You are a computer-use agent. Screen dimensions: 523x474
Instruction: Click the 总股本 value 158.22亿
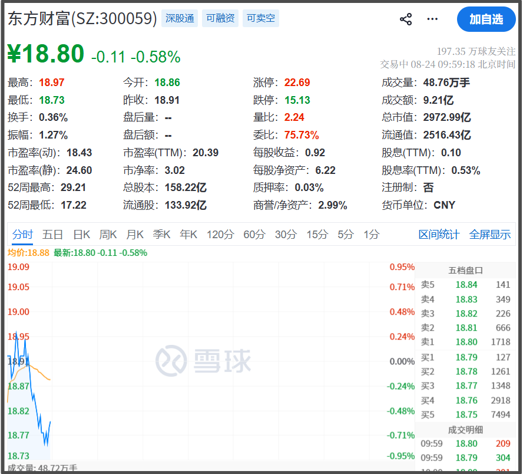pos(186,187)
